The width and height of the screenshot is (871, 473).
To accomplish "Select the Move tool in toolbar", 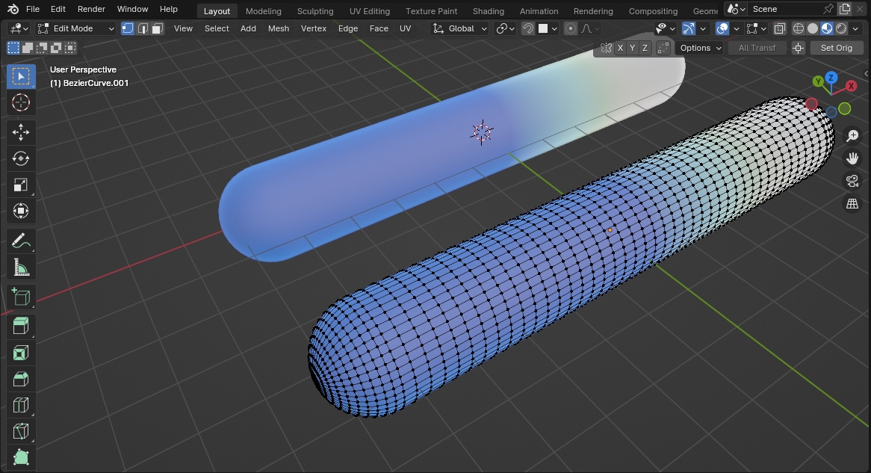I will (21, 132).
